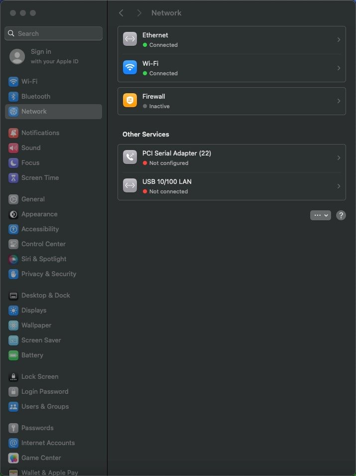
Task: Open the Wallpaper icon in sidebar
Action: 13,325
